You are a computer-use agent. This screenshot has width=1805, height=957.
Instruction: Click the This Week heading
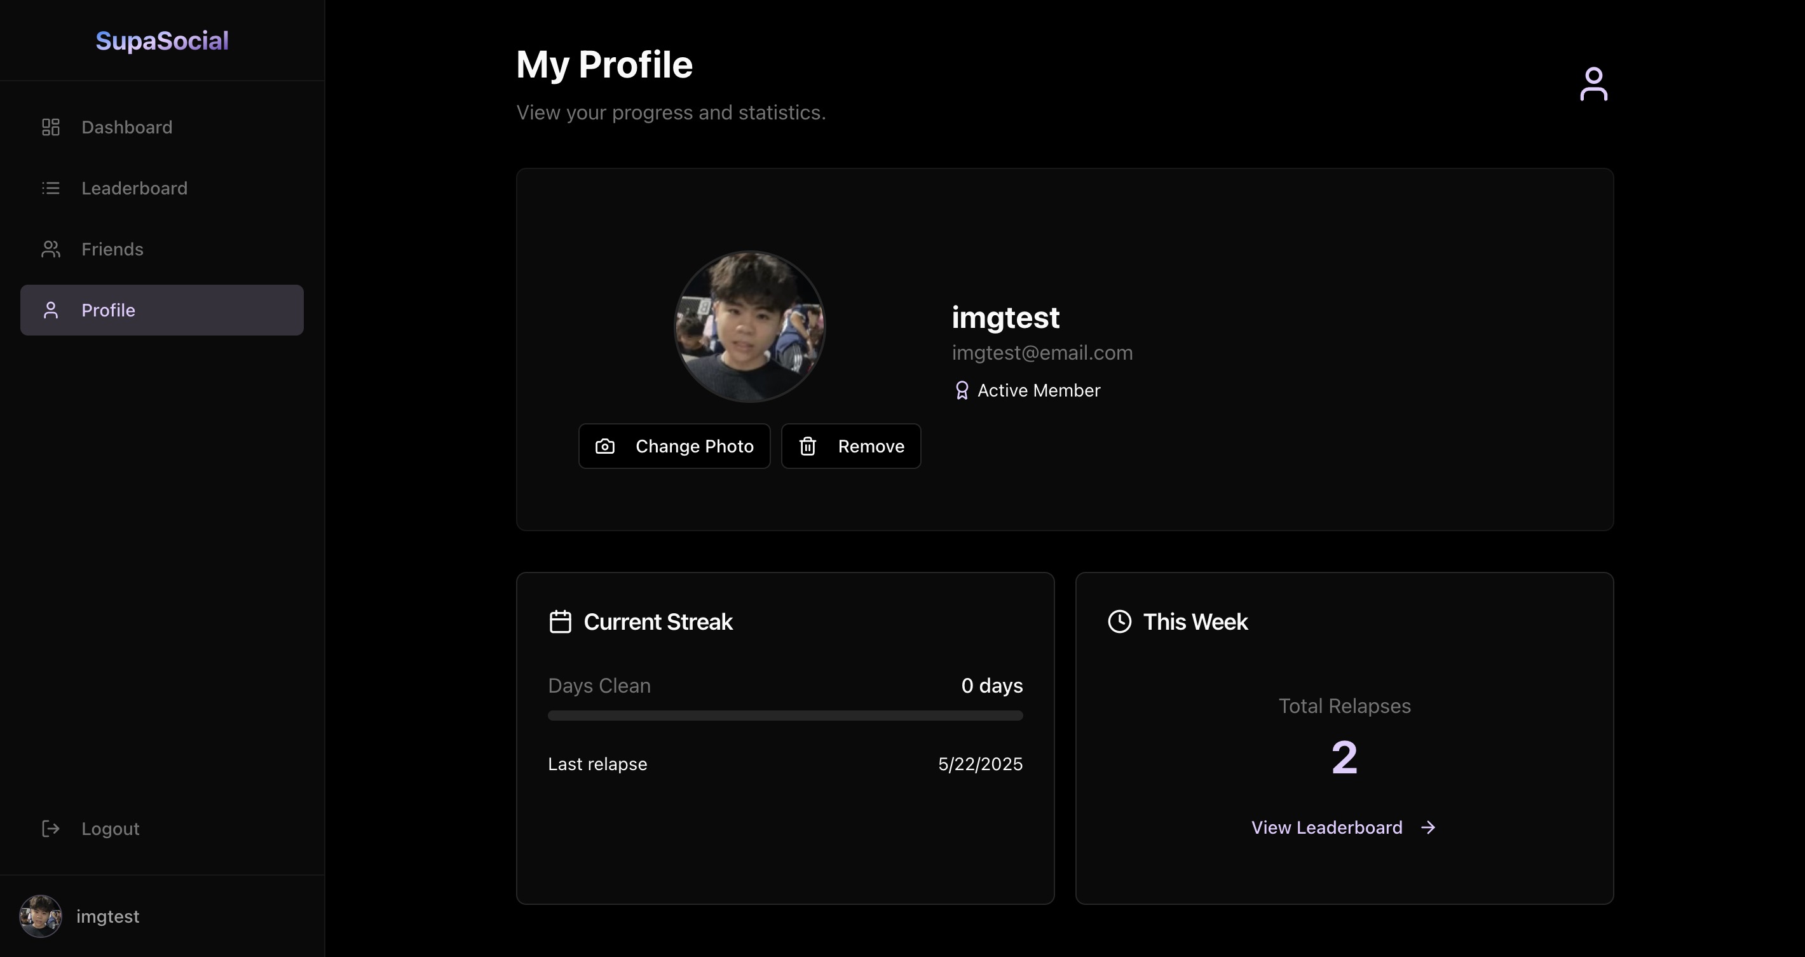[1195, 621]
